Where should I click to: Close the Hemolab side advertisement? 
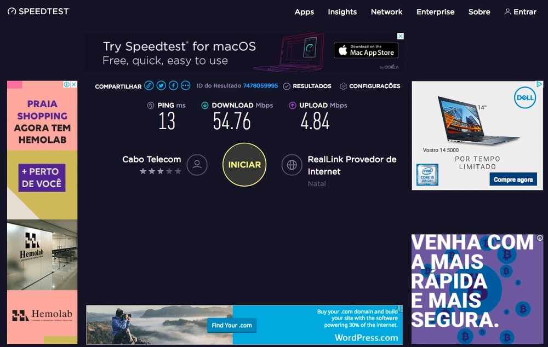click(x=74, y=84)
